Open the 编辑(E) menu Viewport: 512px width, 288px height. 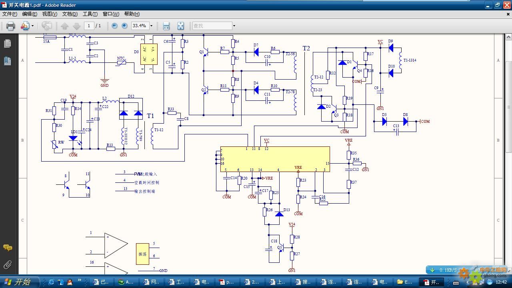(x=30, y=14)
